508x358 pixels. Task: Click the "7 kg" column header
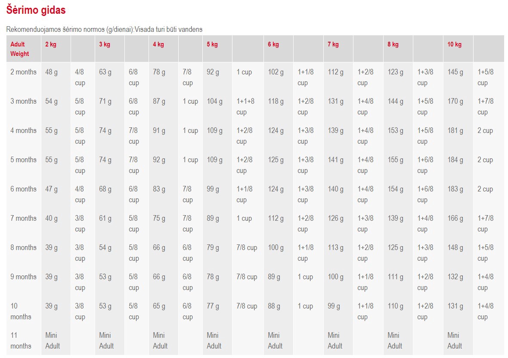point(333,44)
